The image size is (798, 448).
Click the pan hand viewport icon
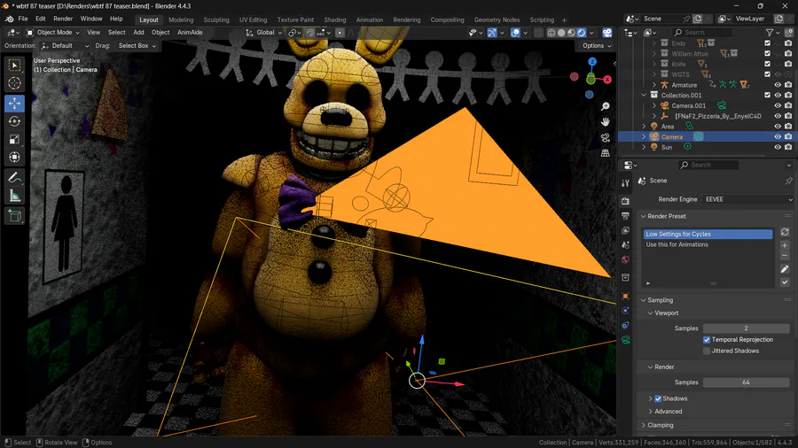pyautogui.click(x=605, y=122)
